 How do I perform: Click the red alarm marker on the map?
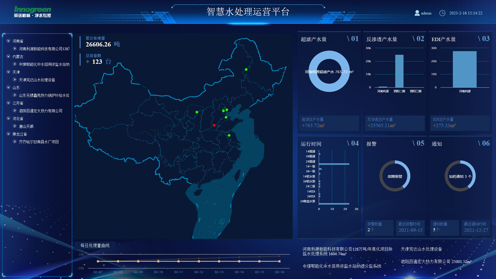(x=214, y=125)
